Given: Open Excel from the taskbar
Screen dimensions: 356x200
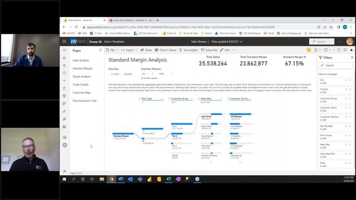Looking at the screenshot, I should (169, 179).
